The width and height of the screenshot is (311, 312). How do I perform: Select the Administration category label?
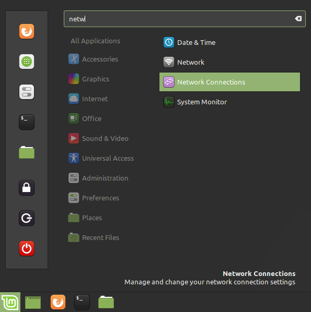(105, 178)
